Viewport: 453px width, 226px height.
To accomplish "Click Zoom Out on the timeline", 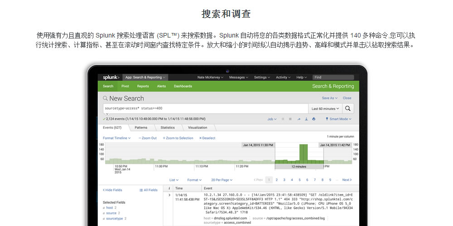I will tap(148, 138).
